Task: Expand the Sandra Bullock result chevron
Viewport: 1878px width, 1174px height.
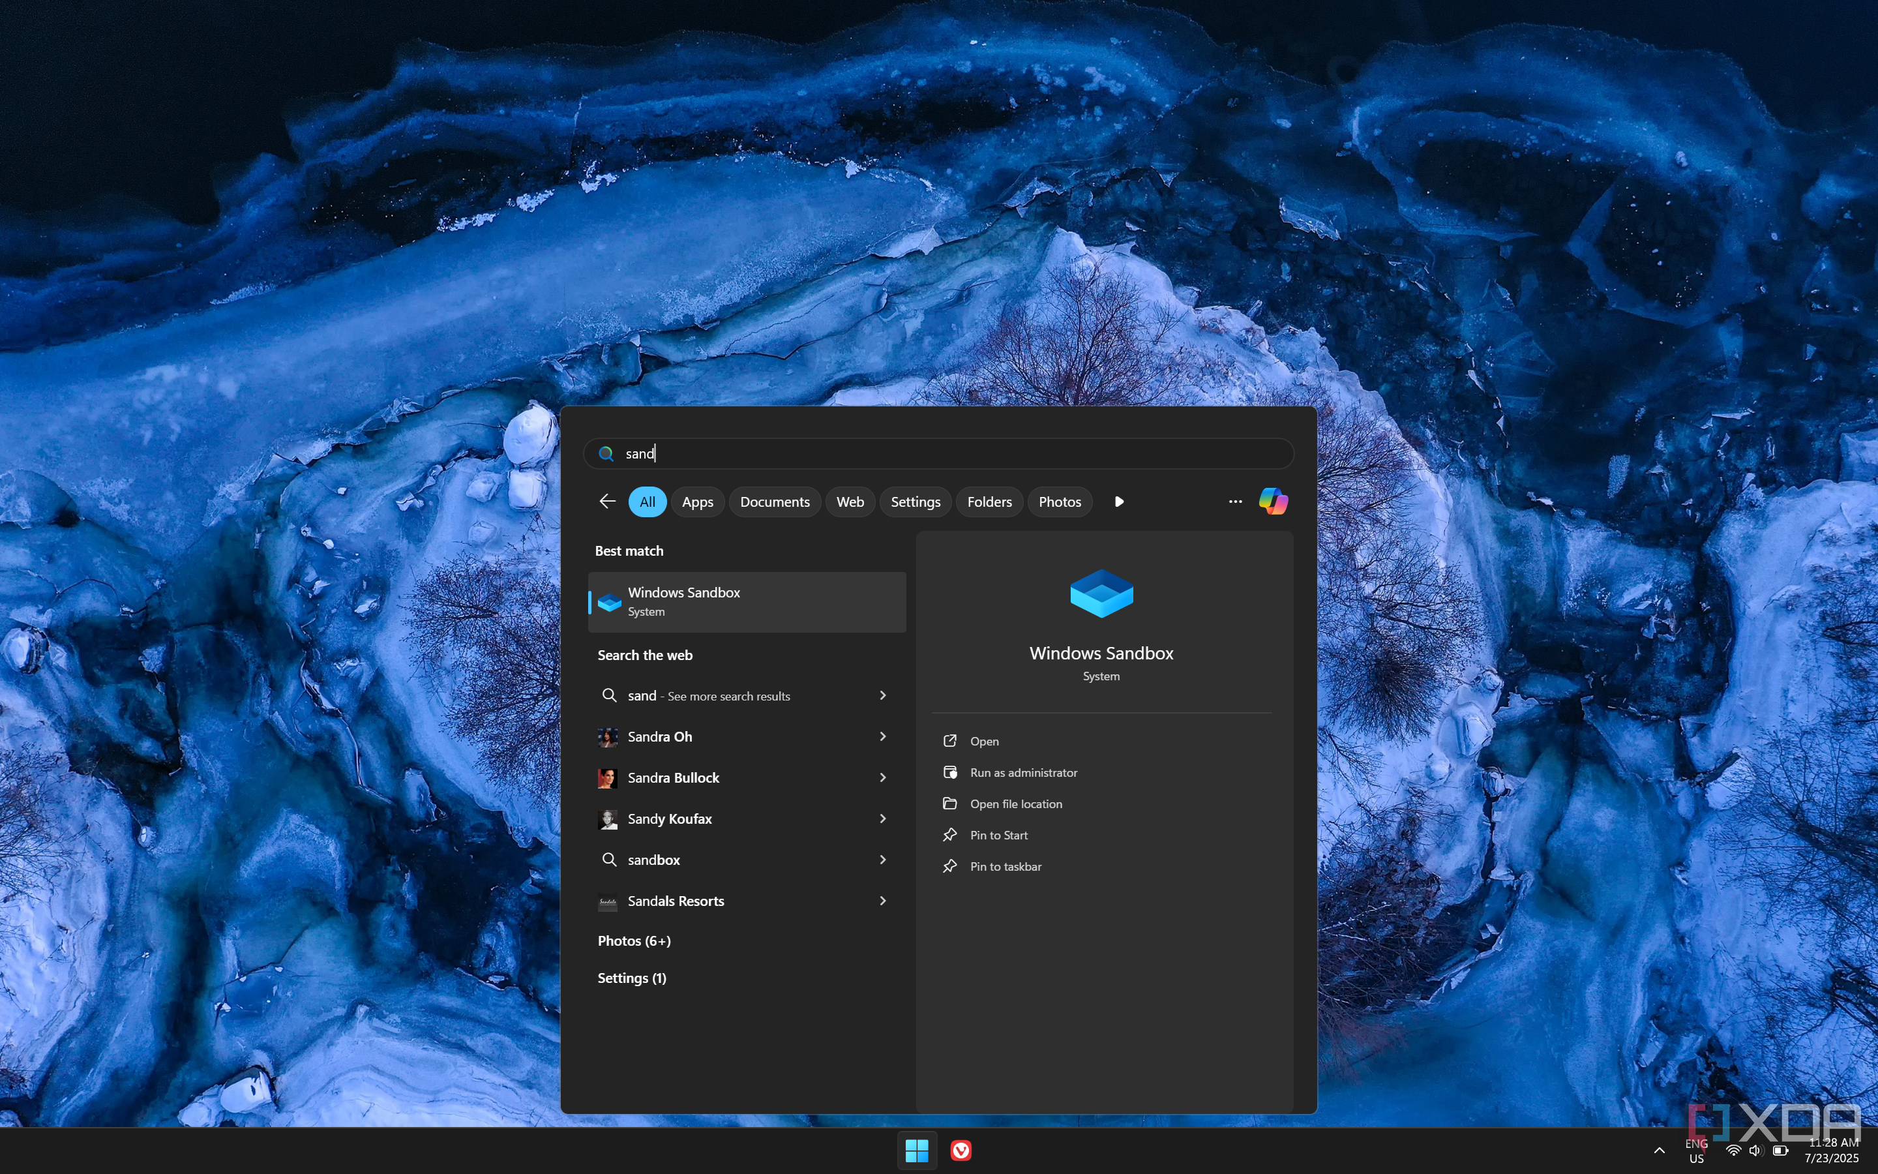Action: pyautogui.click(x=882, y=777)
